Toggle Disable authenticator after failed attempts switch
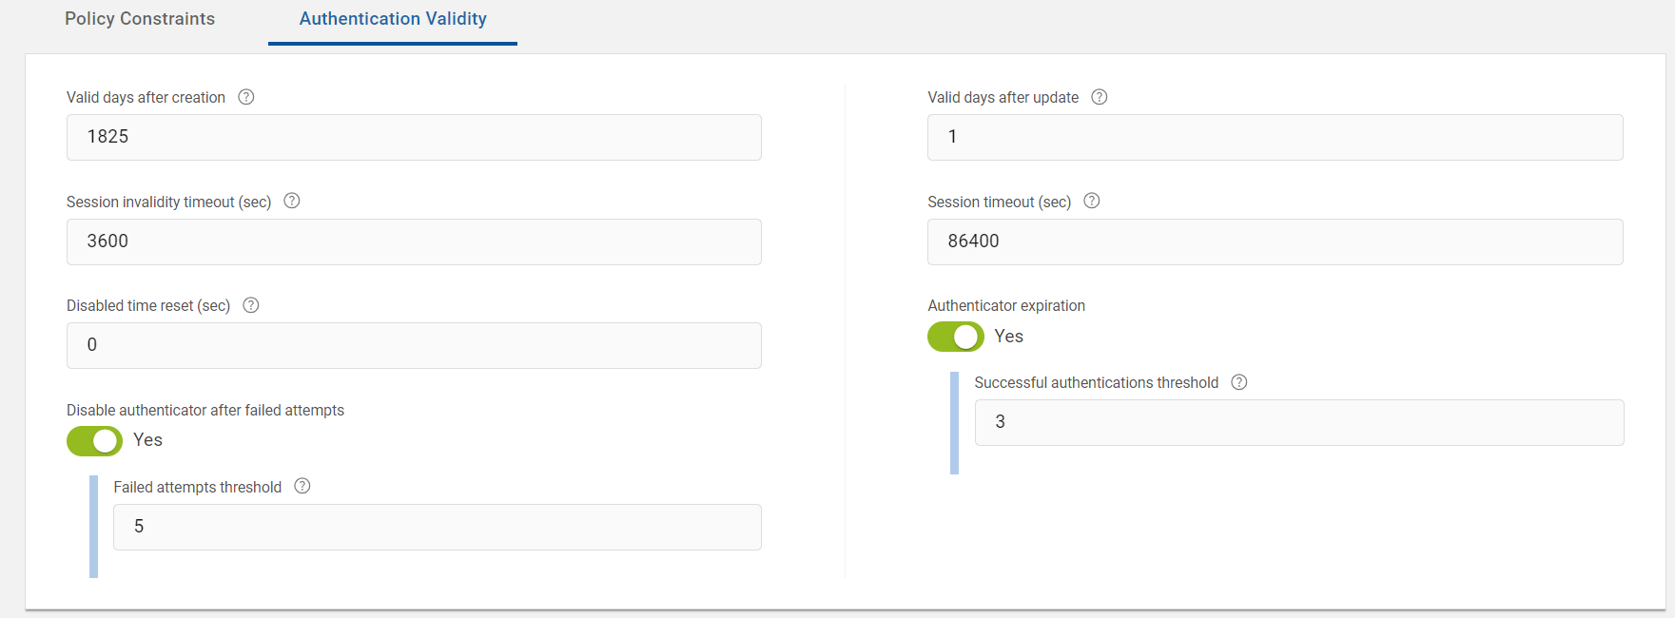The width and height of the screenshot is (1675, 618). (94, 441)
